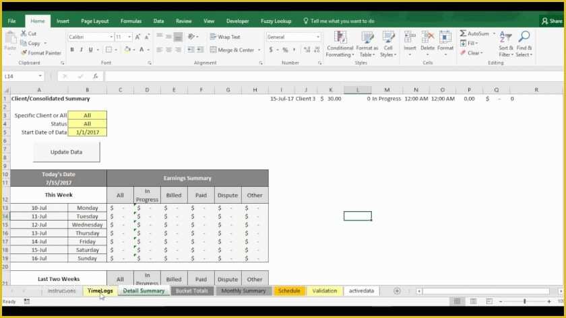
Task: Click AutoSum
Action: click(x=474, y=34)
